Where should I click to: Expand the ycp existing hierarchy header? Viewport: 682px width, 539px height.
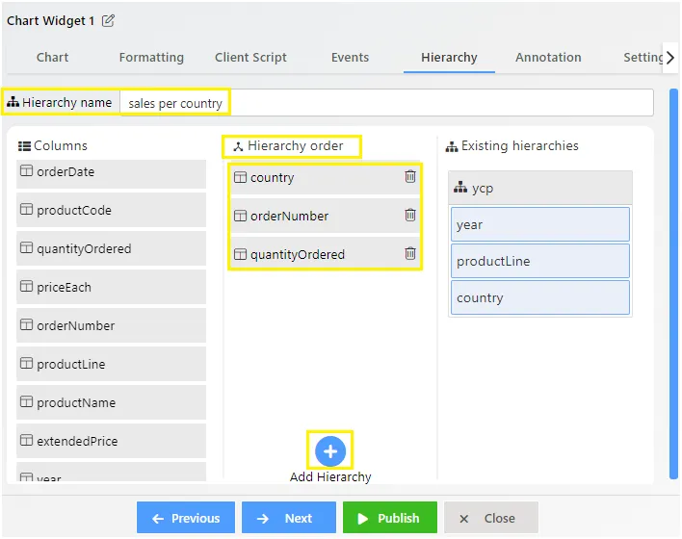[x=539, y=188]
